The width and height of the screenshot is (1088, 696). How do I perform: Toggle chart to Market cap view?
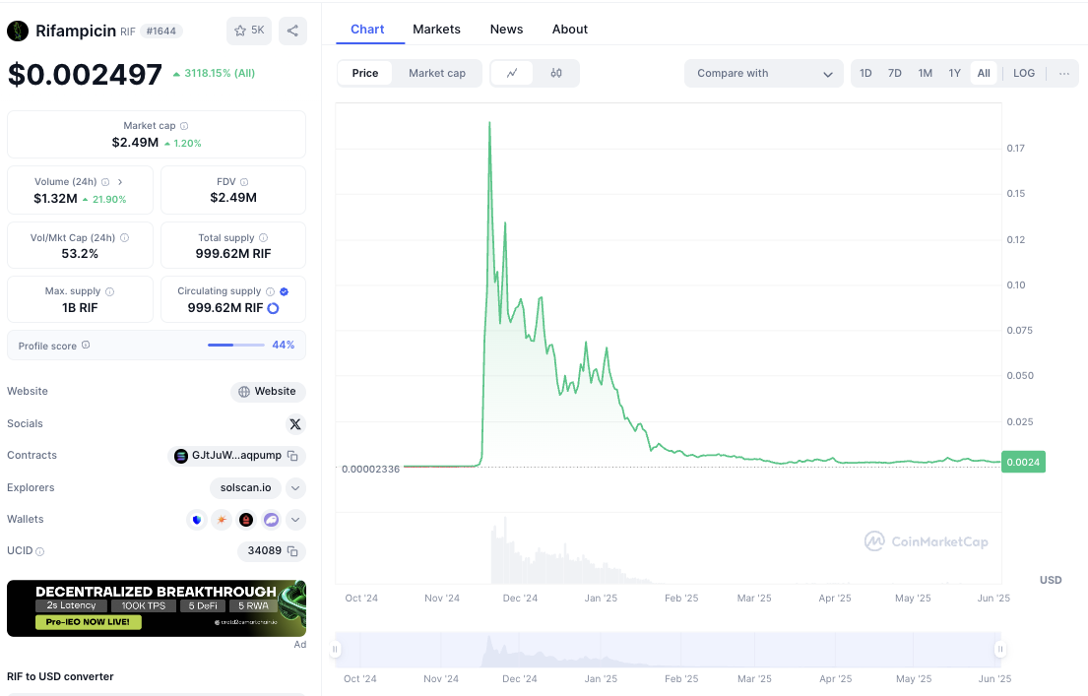tap(436, 73)
